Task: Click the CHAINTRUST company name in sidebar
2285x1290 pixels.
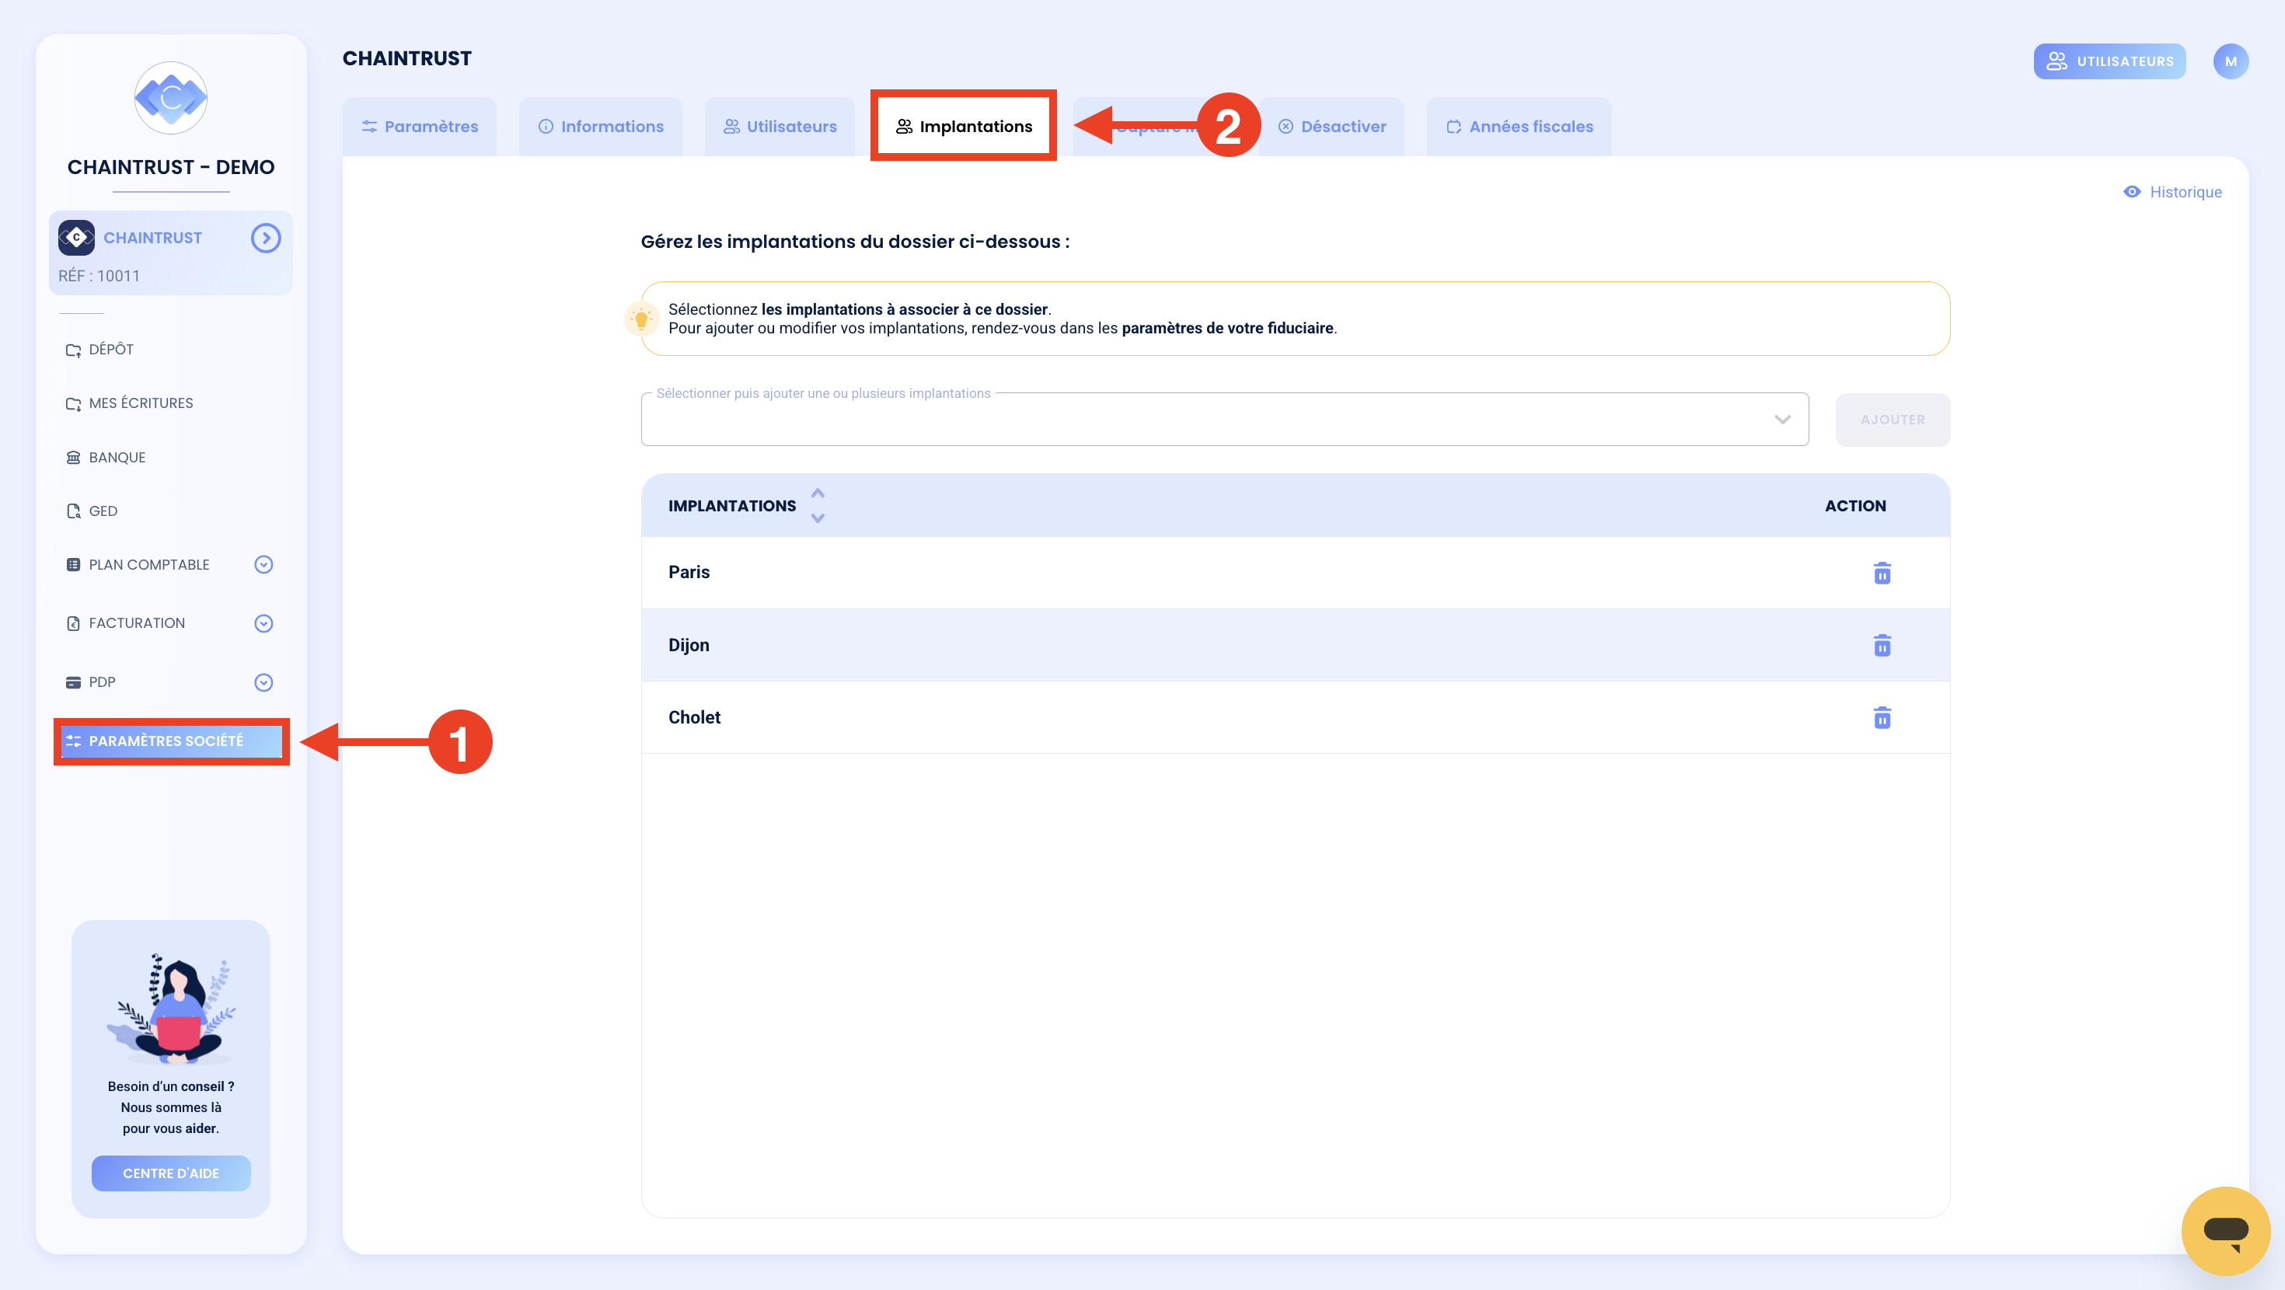Action: [152, 238]
